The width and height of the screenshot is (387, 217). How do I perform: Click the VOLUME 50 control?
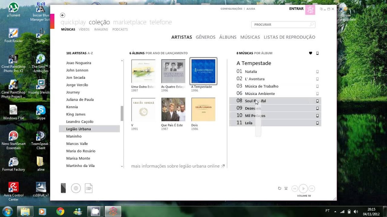[304, 196]
